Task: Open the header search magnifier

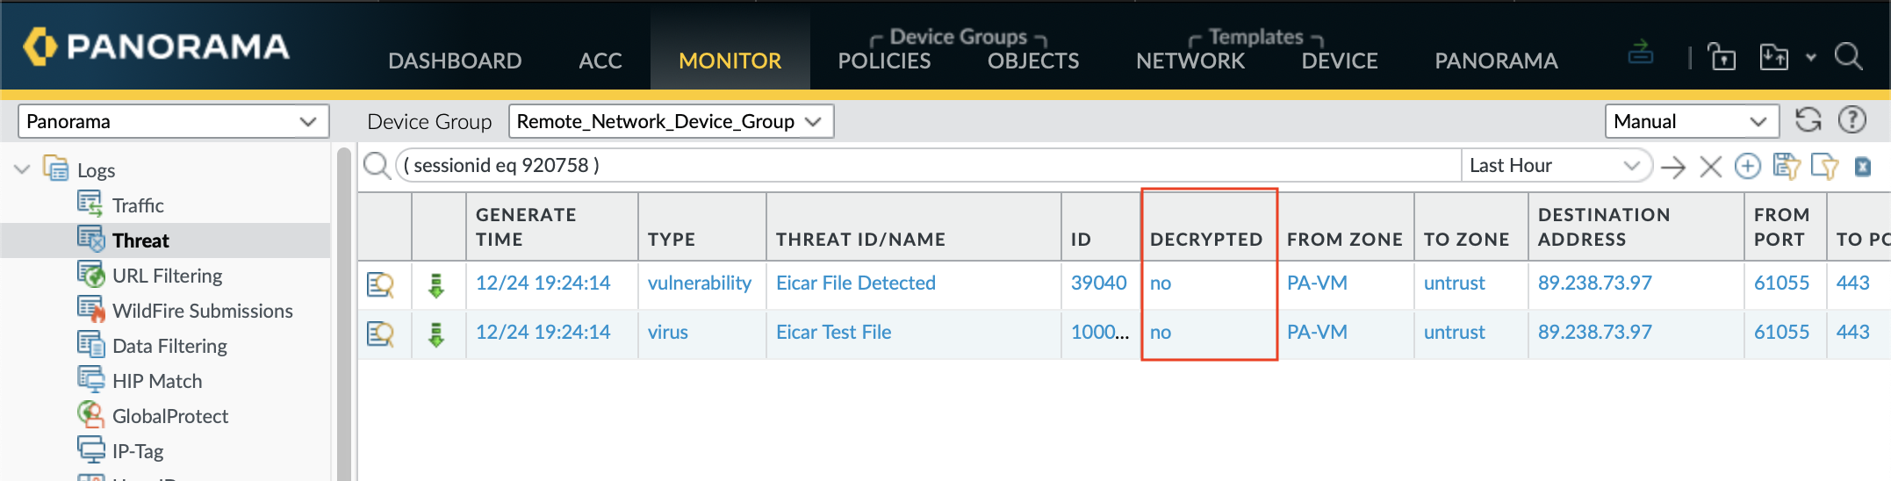Action: [x=1848, y=57]
